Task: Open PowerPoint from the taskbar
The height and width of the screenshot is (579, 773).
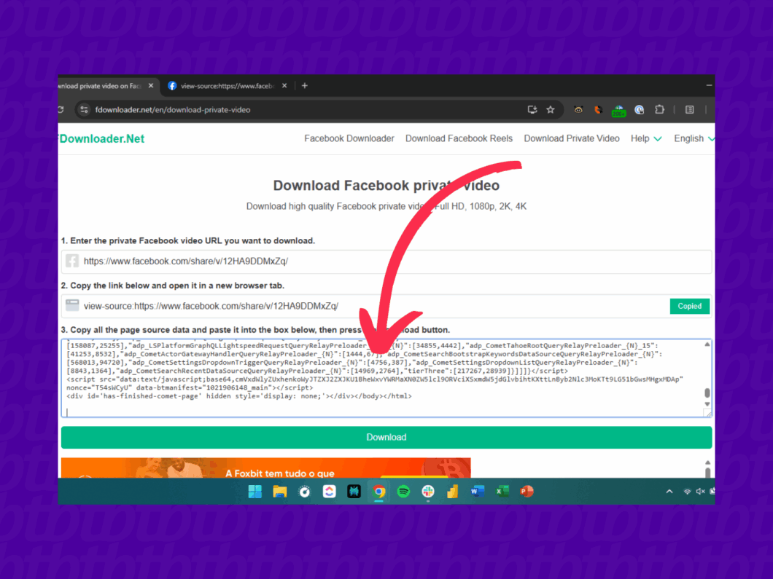Action: (x=527, y=492)
